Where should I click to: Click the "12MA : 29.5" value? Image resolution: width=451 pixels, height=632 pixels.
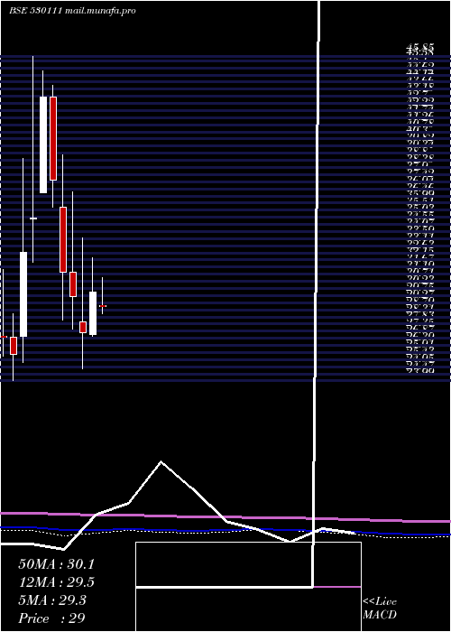click(56, 582)
